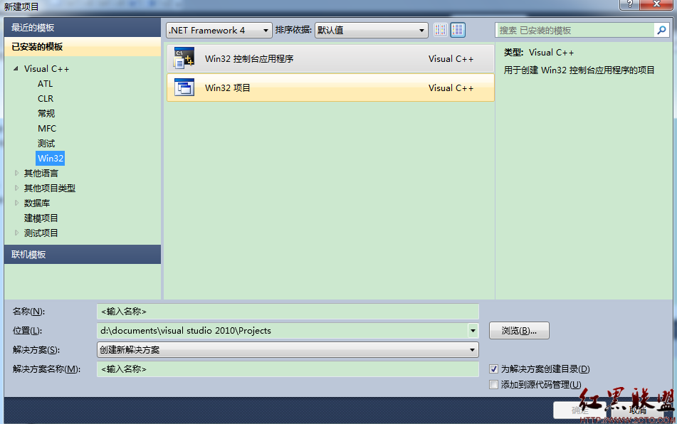This screenshot has height=424, width=677.
Task: Select the Win32 项目 template text
Action: [x=228, y=88]
